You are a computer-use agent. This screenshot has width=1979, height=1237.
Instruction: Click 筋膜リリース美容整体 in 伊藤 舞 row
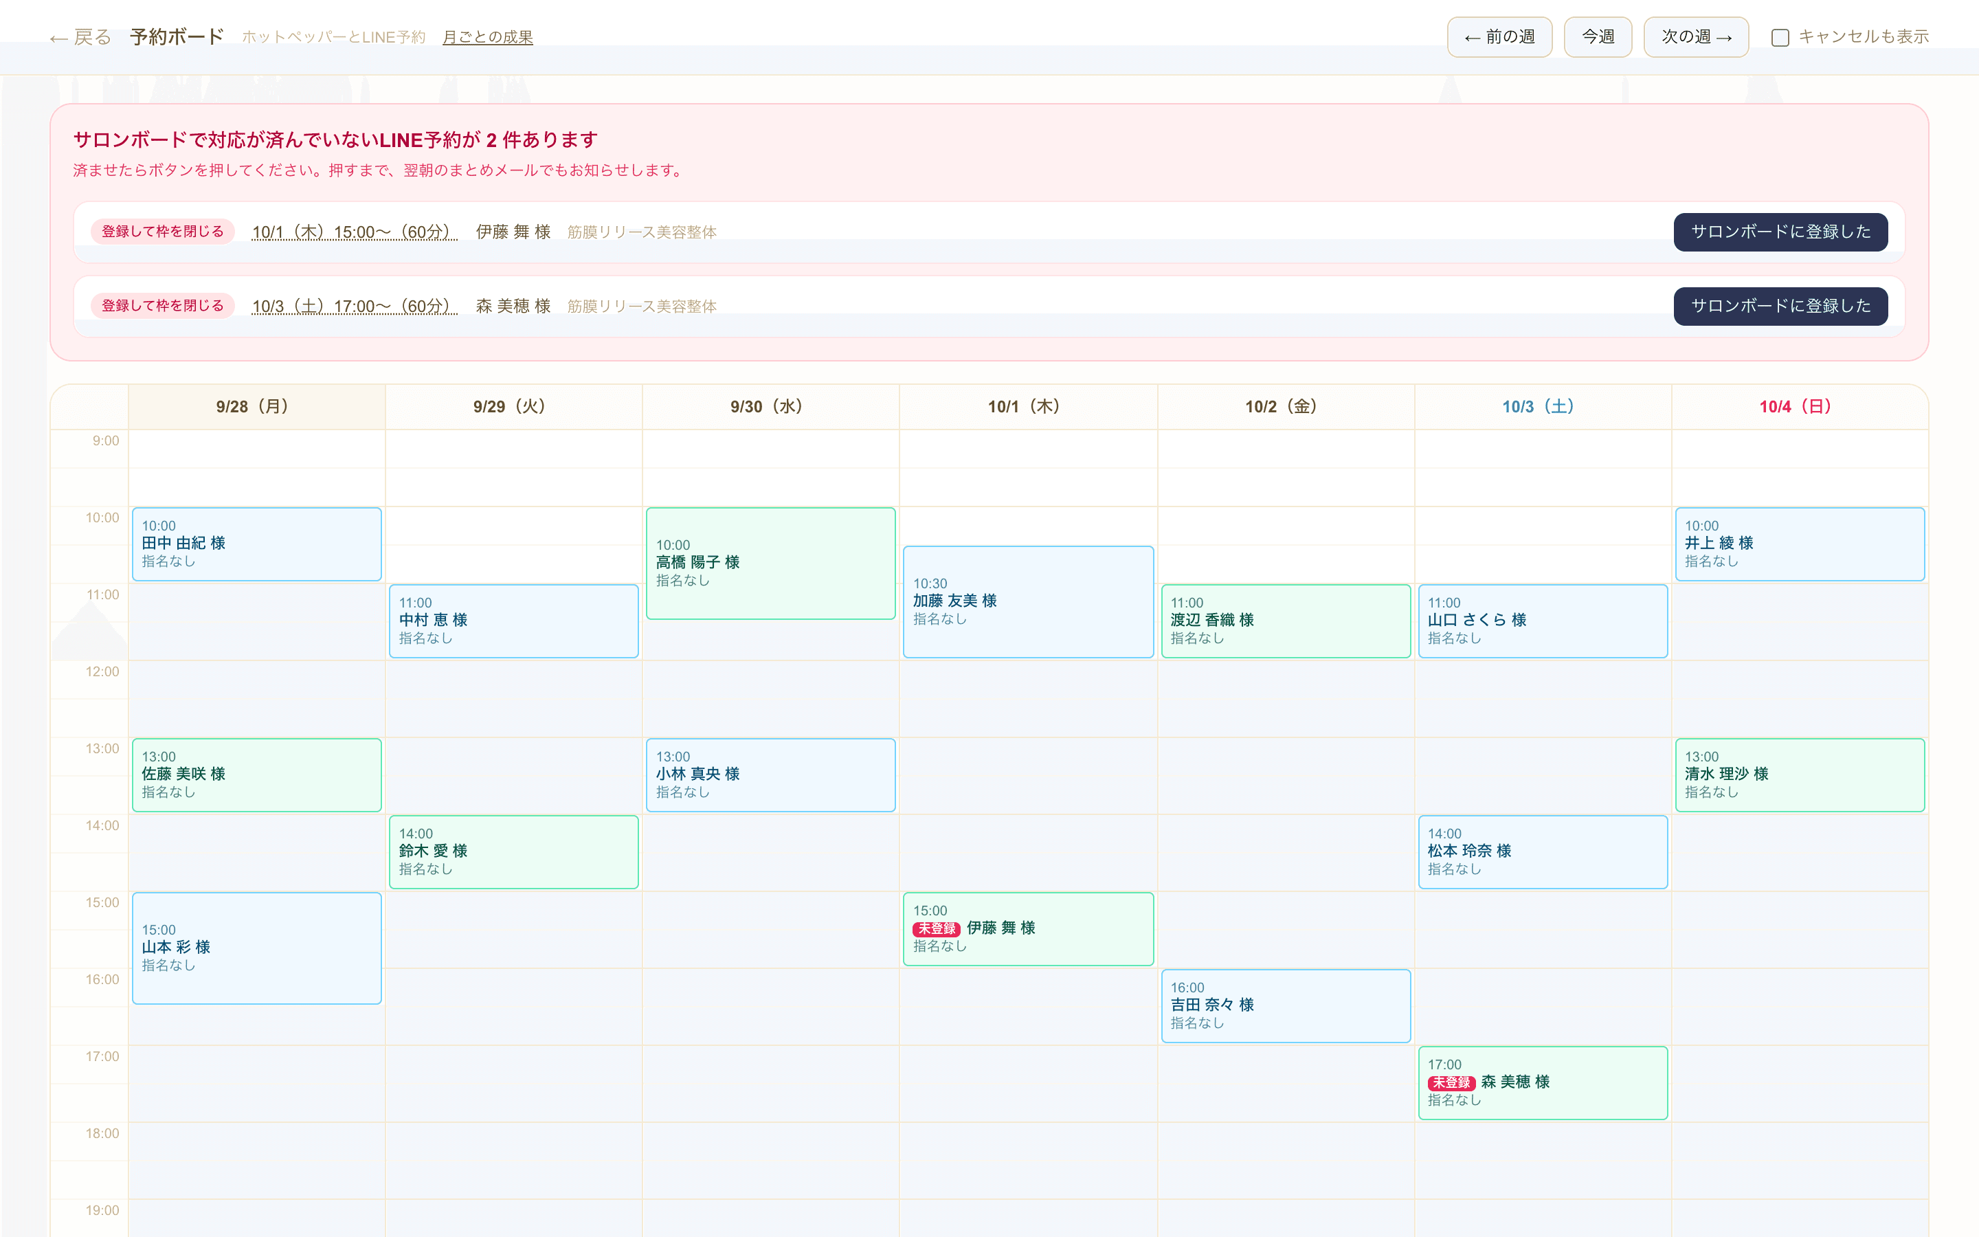click(642, 232)
